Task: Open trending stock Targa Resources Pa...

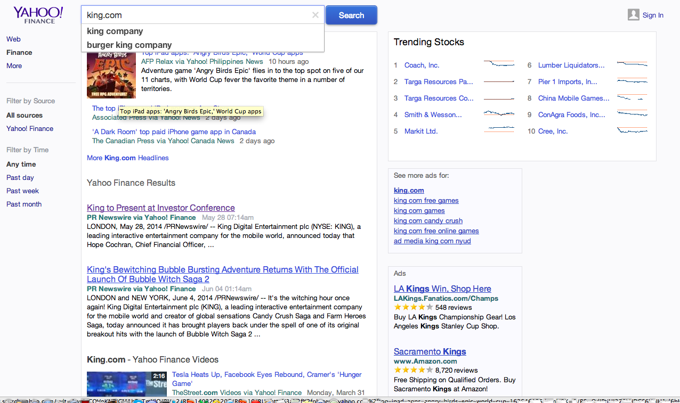Action: click(439, 81)
